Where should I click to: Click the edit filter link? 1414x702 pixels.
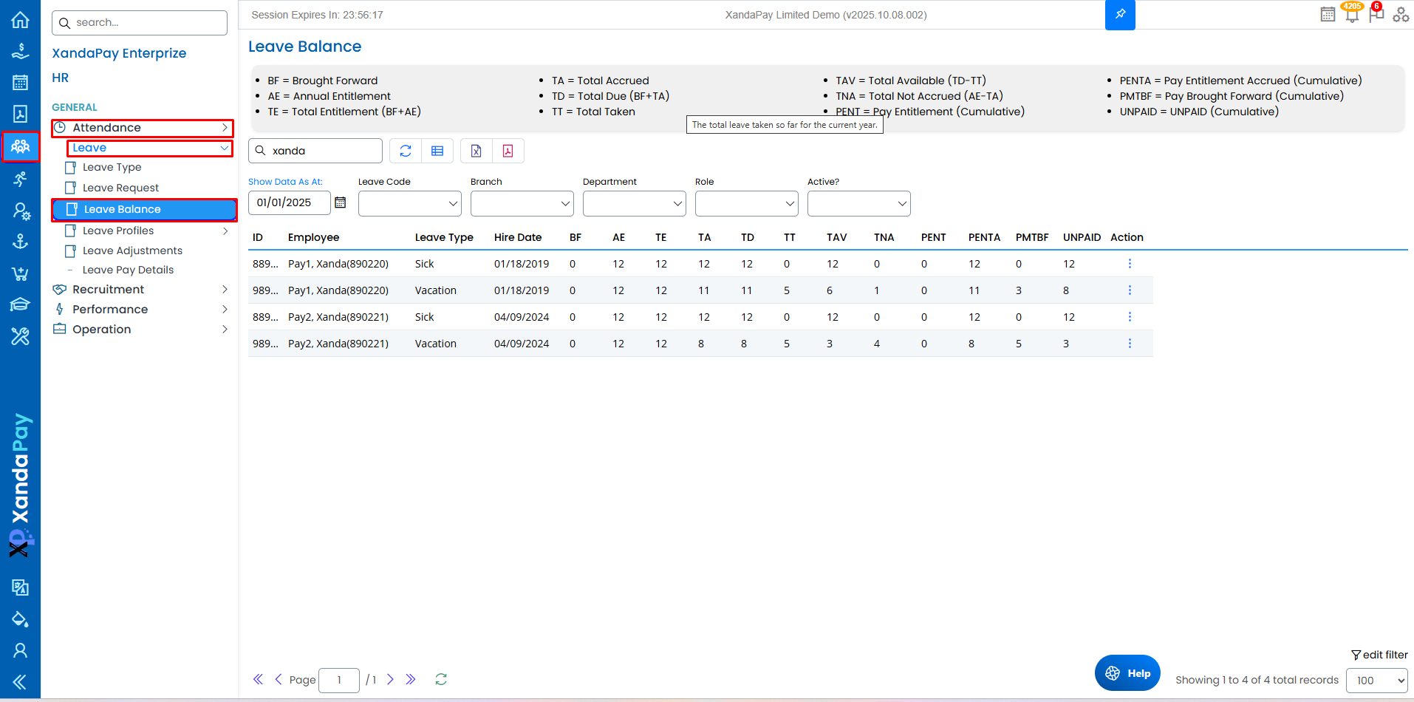click(x=1379, y=655)
